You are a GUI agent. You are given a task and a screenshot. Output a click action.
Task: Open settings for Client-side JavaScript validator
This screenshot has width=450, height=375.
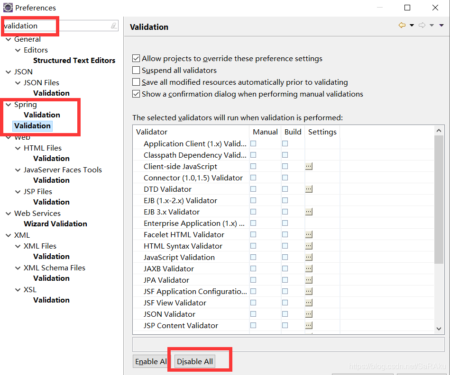pos(309,166)
